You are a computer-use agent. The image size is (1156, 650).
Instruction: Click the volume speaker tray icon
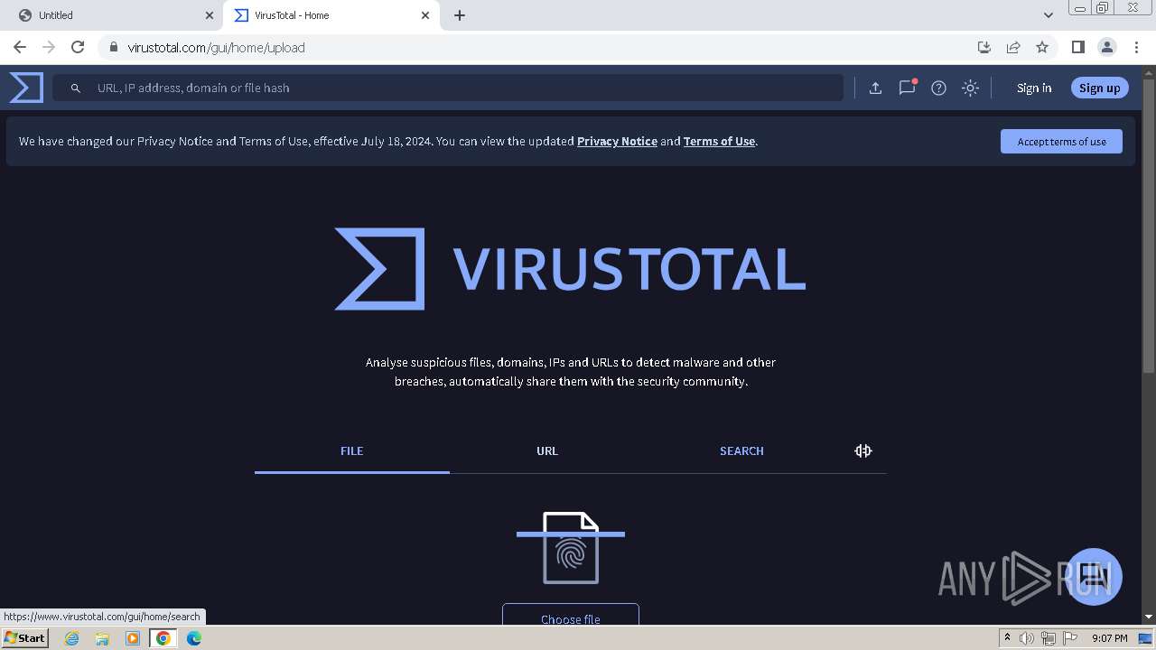[x=1027, y=638]
